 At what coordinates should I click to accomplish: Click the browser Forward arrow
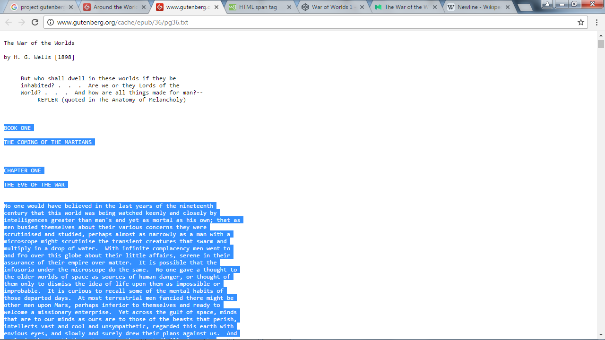coord(22,22)
